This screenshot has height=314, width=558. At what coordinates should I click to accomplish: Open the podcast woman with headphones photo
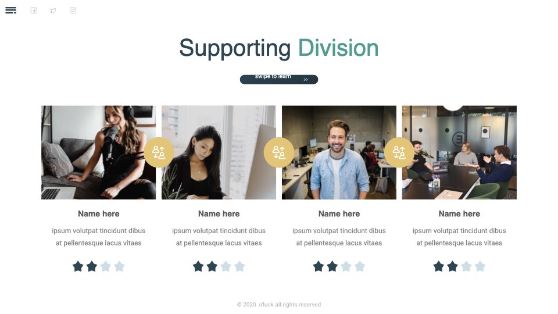pos(99,152)
